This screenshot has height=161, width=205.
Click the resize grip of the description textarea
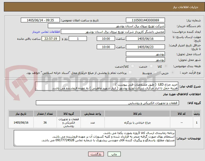pyautogui.click(x=36, y=89)
